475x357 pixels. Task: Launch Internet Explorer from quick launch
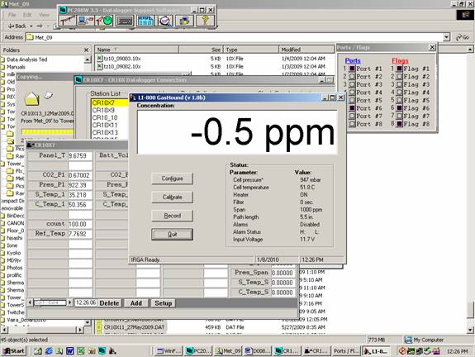click(49, 351)
